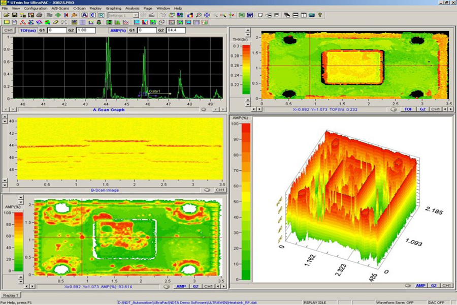Select the 'C' C-scan toolbar icon
This screenshot has height=305, width=457.
pos(92,15)
